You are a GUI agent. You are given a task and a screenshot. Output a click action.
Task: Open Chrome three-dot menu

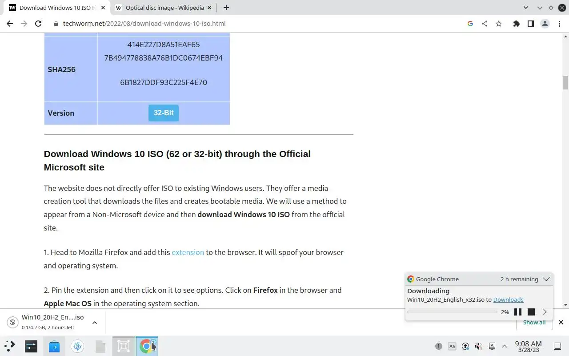(x=559, y=24)
